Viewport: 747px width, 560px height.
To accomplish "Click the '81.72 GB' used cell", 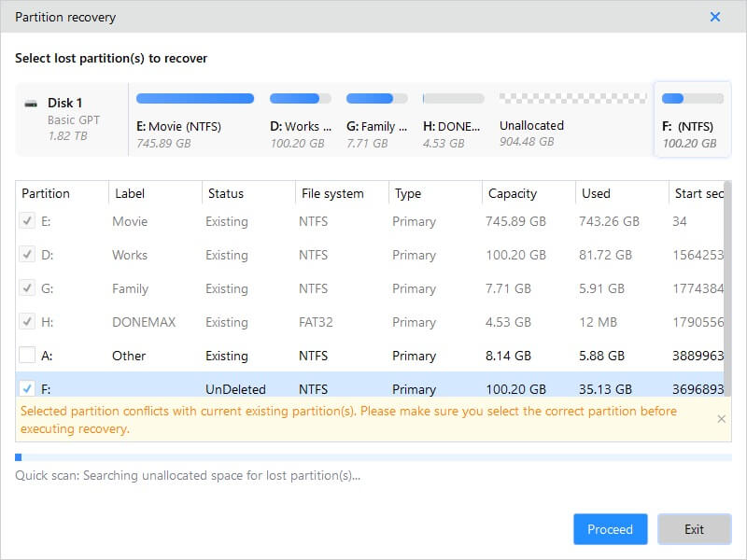I will click(605, 255).
